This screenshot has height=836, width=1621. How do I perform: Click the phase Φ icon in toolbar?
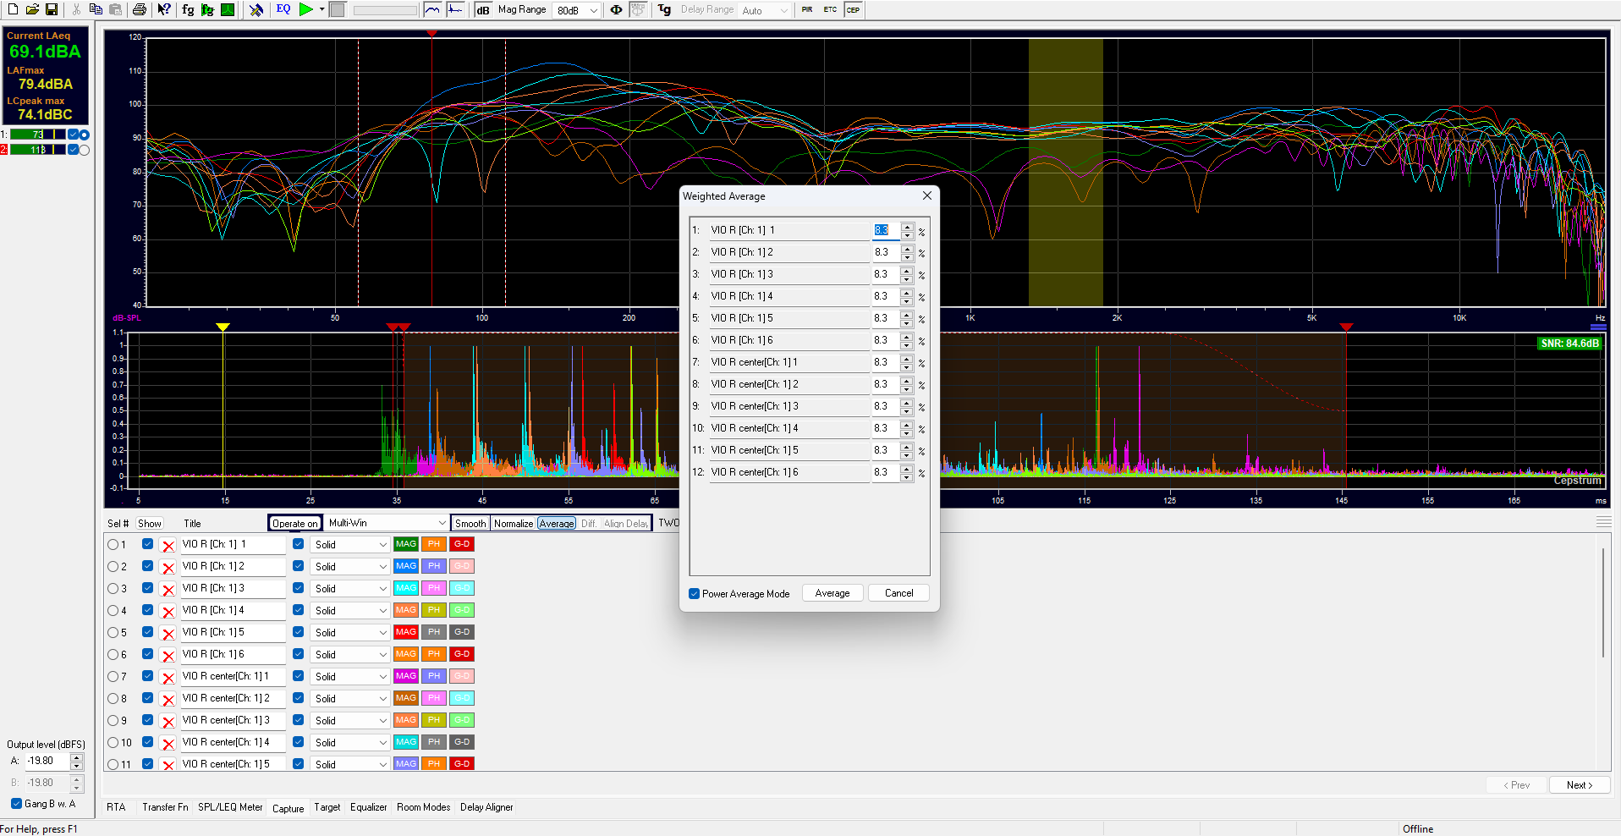coord(616,9)
